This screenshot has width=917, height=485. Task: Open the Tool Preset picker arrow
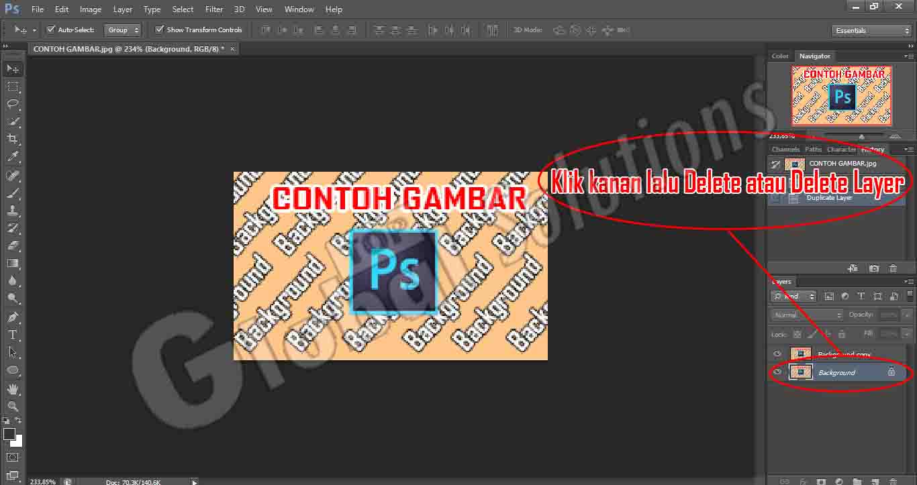[34, 30]
